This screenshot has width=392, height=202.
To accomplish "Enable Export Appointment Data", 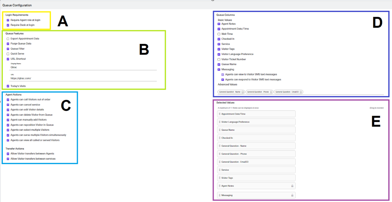I will tap(8, 39).
